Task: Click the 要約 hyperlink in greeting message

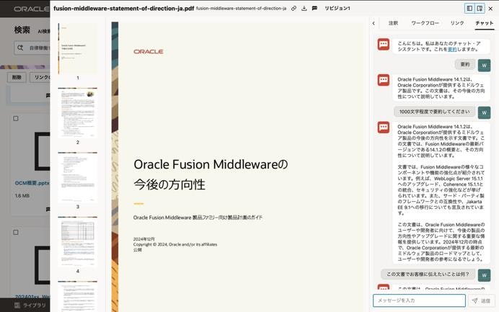Action: (x=452, y=49)
